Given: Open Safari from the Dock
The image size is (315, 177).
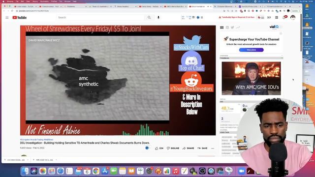Looking at the screenshot, I should 61,171.
